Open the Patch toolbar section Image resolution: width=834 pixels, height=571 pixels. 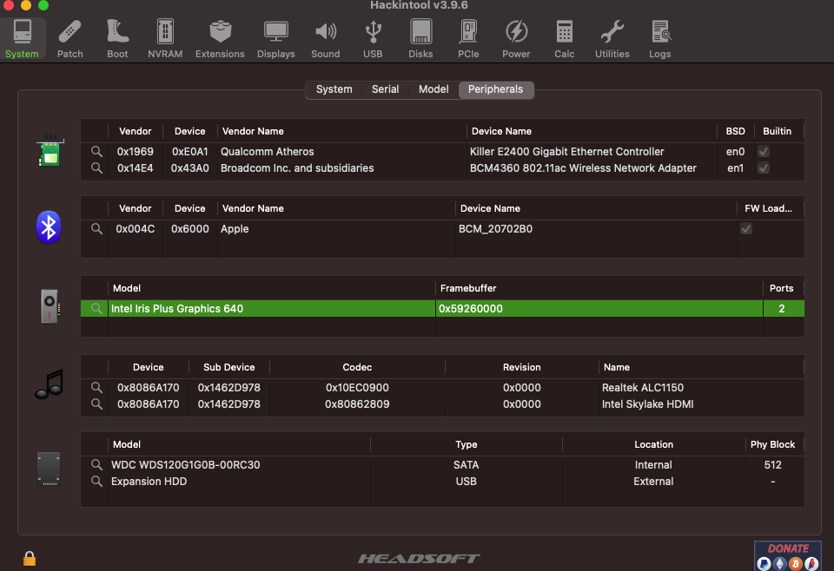coord(70,39)
